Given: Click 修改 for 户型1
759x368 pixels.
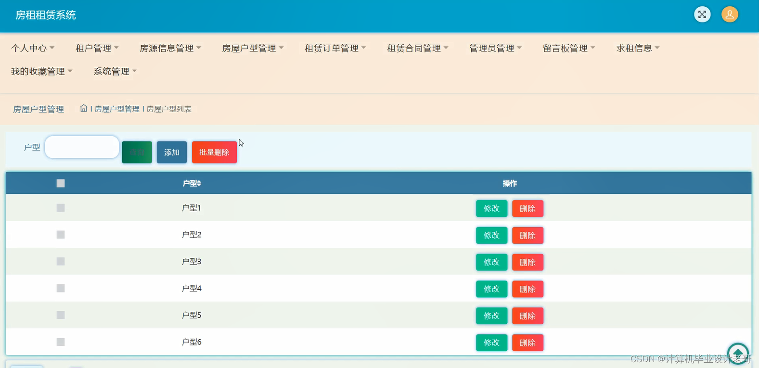Looking at the screenshot, I should pos(491,208).
